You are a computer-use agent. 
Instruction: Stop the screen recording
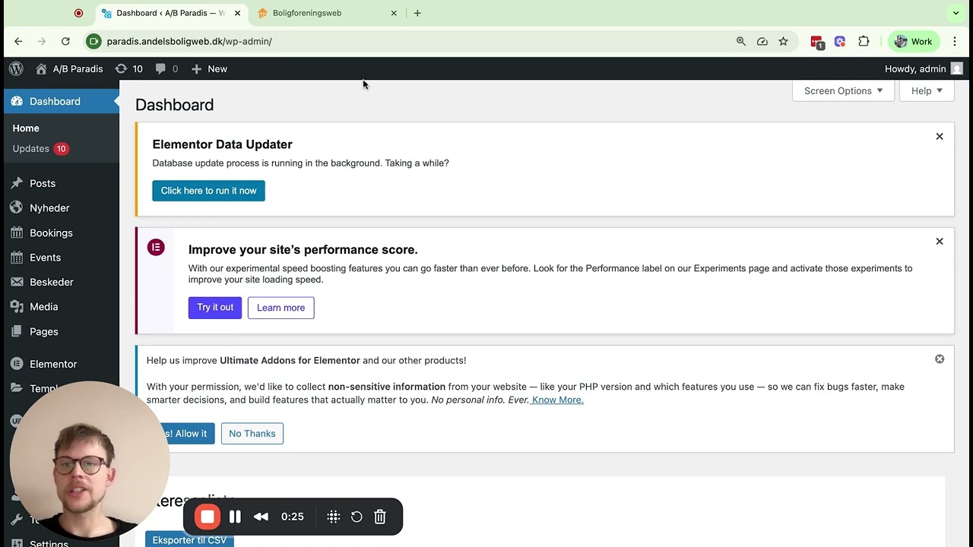(x=207, y=517)
